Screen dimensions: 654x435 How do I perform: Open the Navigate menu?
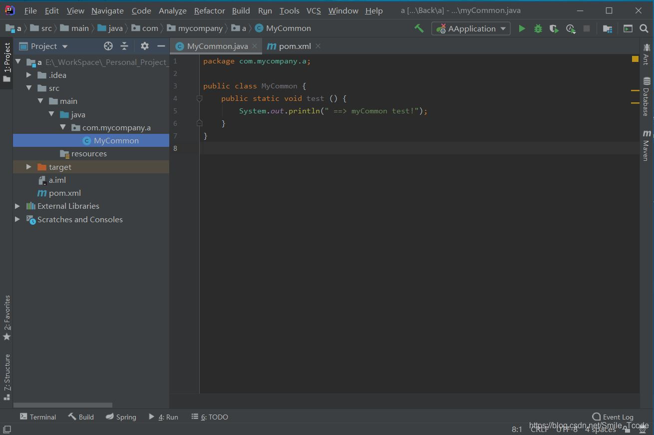point(107,10)
